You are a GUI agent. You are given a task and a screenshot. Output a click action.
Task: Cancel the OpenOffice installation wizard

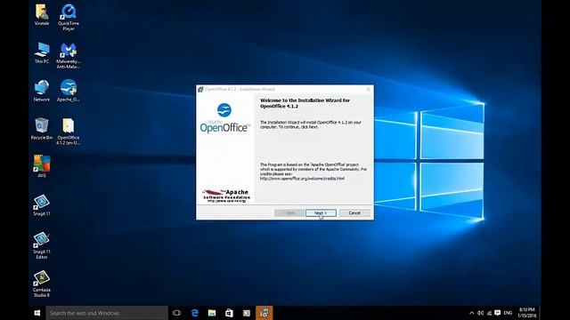pos(354,213)
